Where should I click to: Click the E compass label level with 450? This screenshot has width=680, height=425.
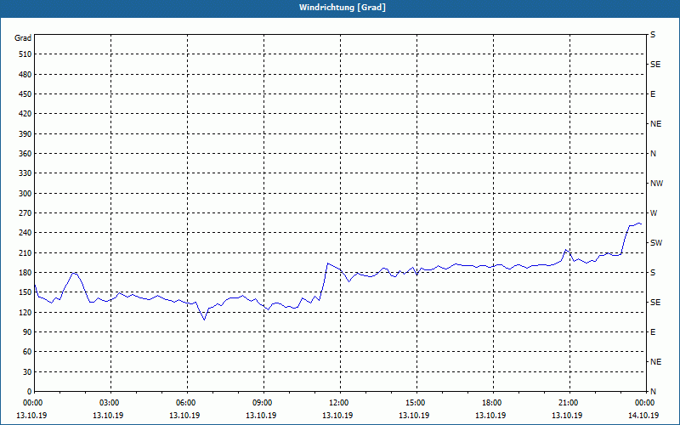coord(653,94)
